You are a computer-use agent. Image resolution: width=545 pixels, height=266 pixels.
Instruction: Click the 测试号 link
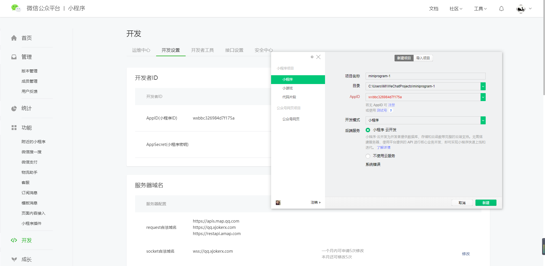tap(382, 110)
